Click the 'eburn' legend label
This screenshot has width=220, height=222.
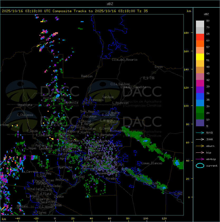coord(210,146)
